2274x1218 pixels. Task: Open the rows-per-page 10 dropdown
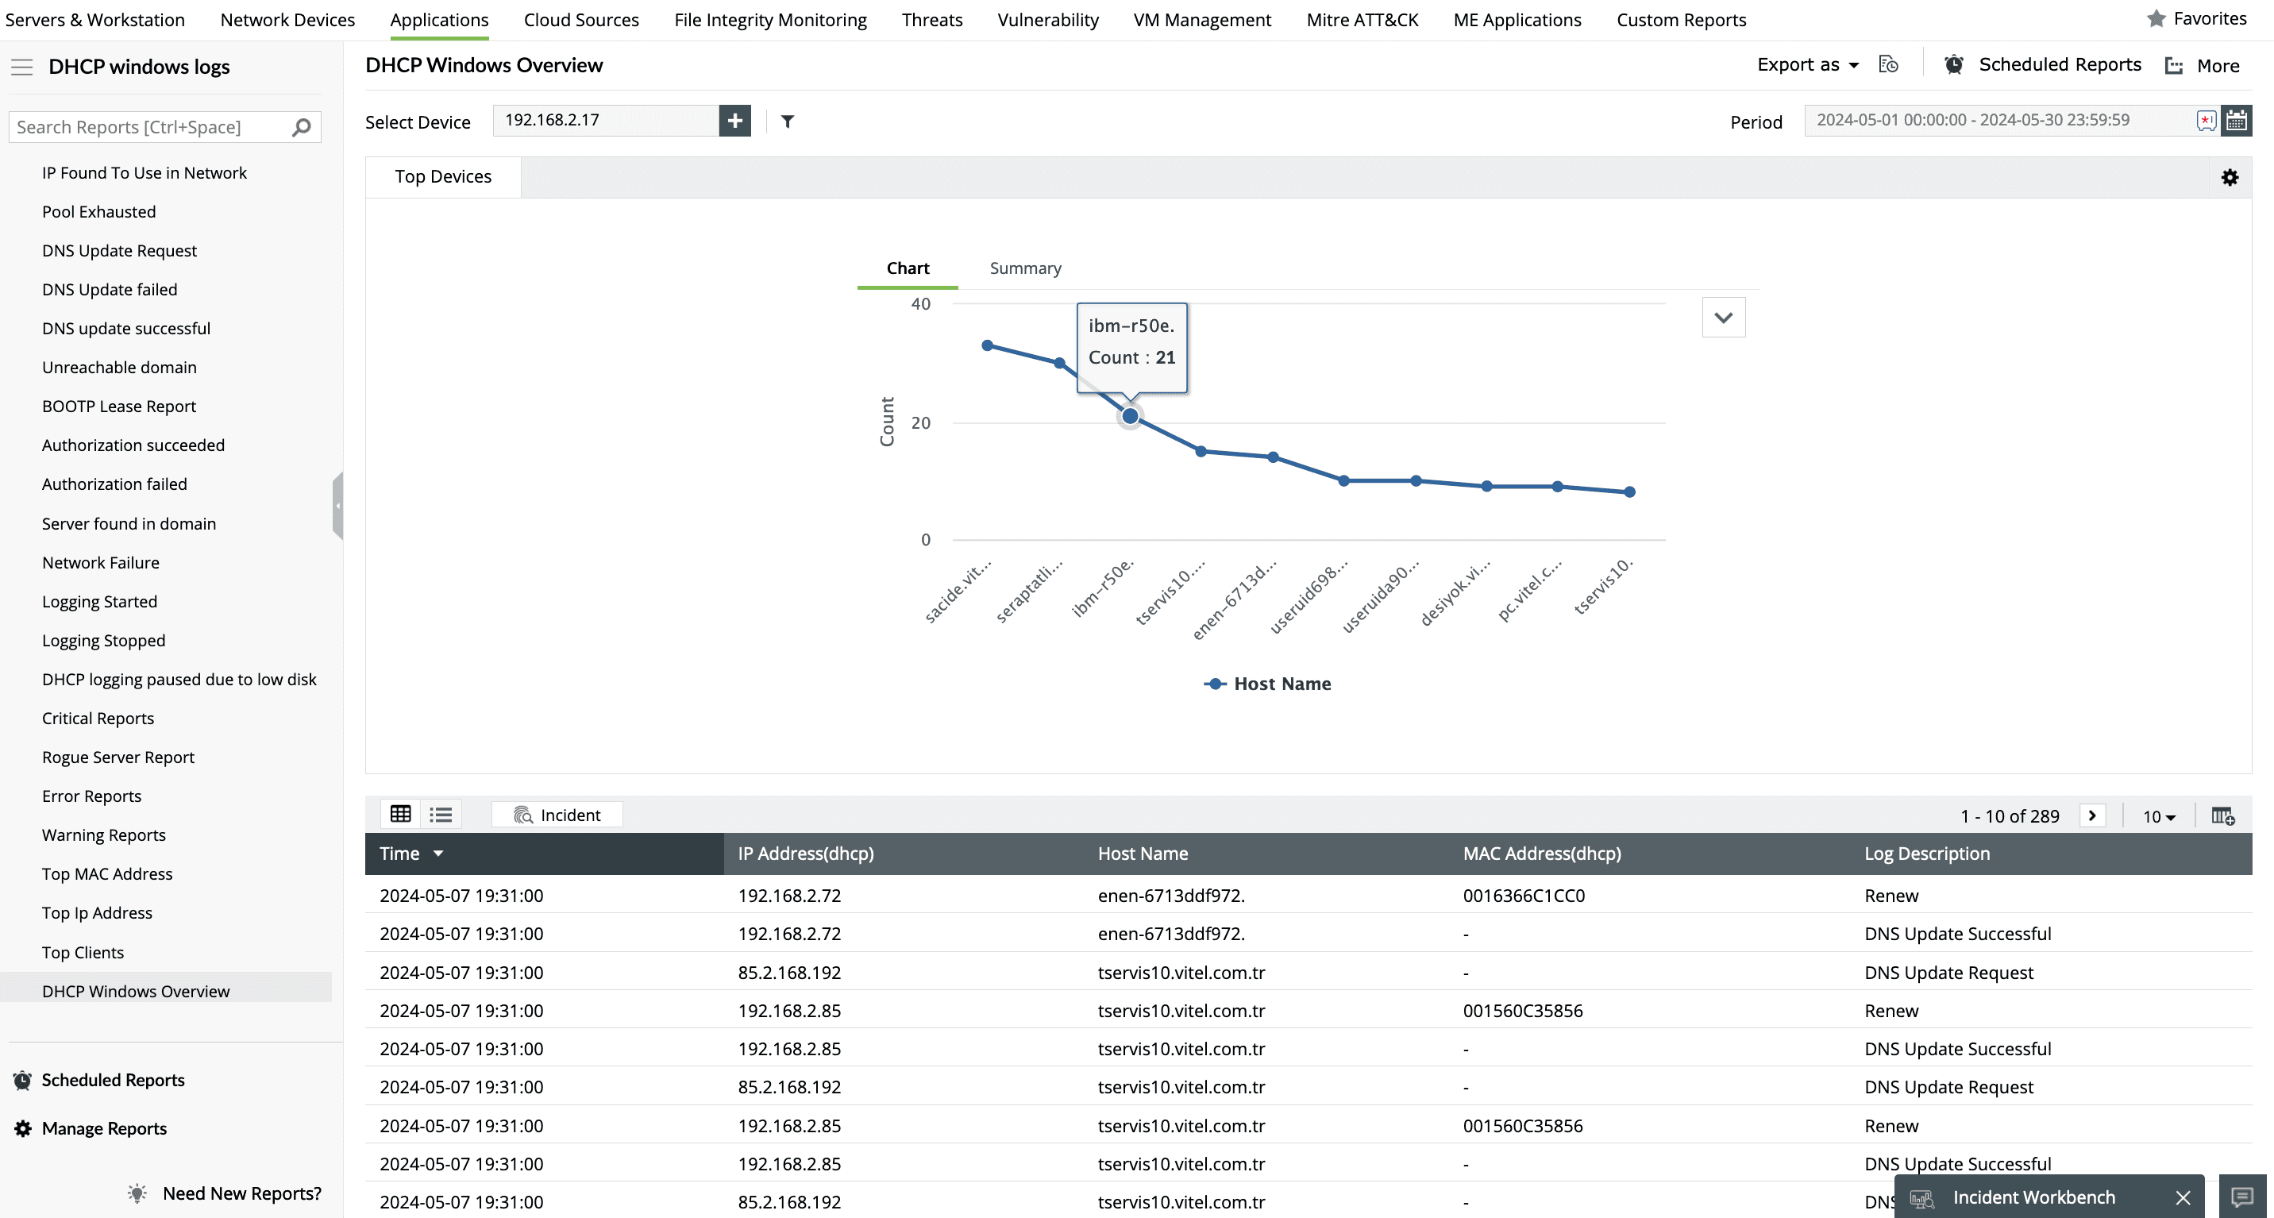click(2158, 816)
